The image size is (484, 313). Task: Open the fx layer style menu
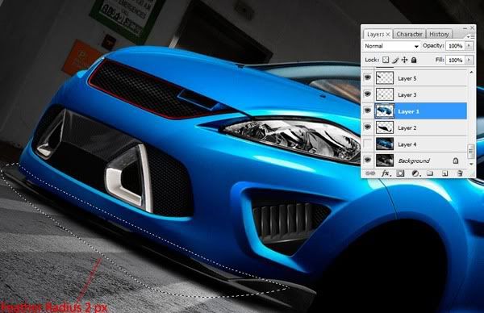(x=386, y=173)
